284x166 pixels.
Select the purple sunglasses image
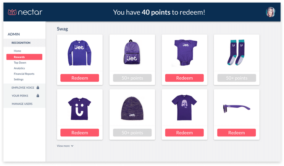click(236, 108)
